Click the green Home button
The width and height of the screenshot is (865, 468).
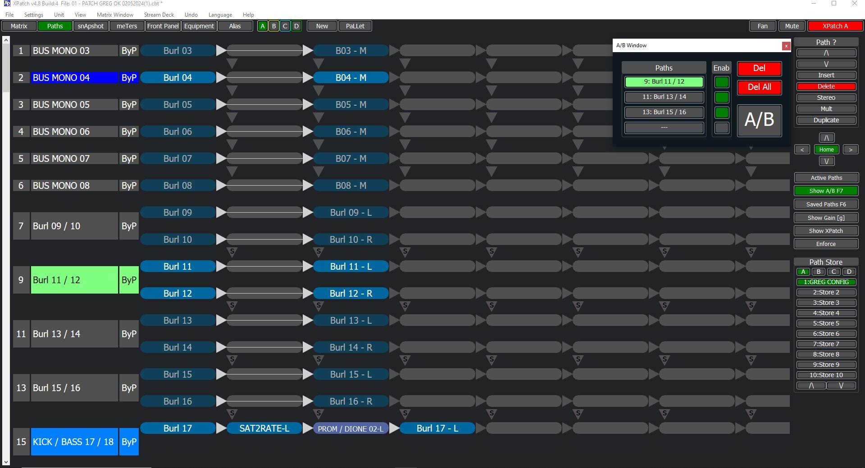(x=826, y=150)
